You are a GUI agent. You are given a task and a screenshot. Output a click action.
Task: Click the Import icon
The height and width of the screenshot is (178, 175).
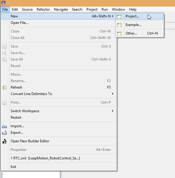[4, 126]
